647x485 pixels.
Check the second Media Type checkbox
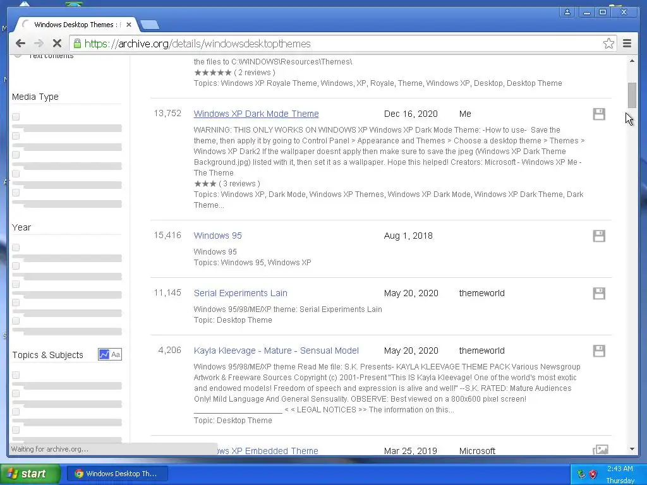tap(16, 136)
